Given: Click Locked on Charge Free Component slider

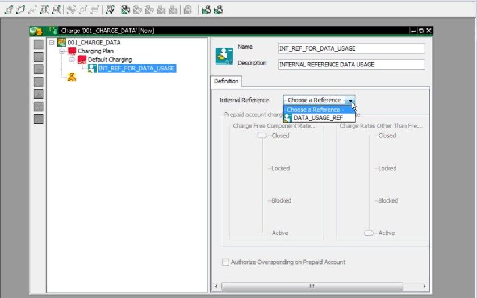Looking at the screenshot, I should tap(281, 169).
